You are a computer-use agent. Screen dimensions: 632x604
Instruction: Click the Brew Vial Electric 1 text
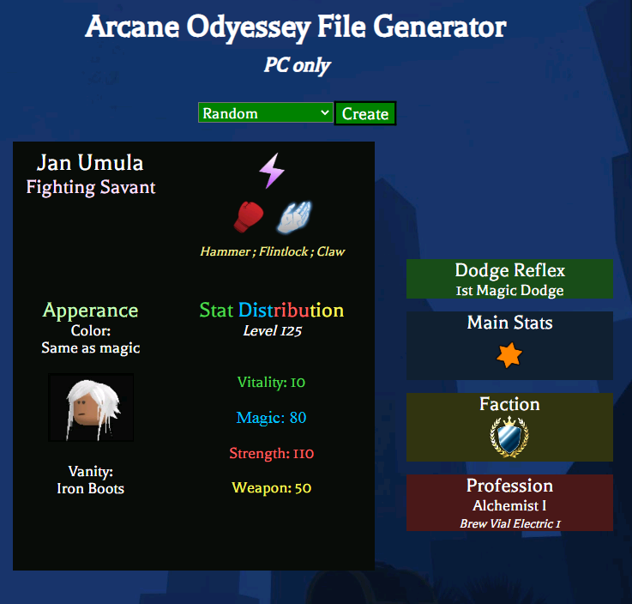pos(510,523)
